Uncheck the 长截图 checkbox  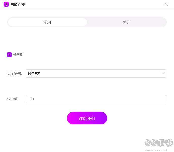point(9,55)
